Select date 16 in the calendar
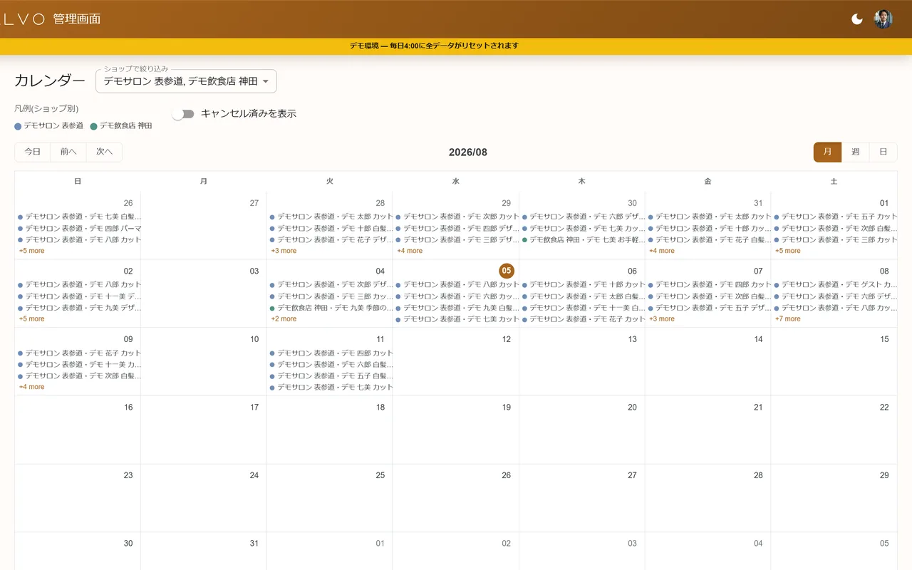Viewport: 912px width, 570px height. click(128, 408)
